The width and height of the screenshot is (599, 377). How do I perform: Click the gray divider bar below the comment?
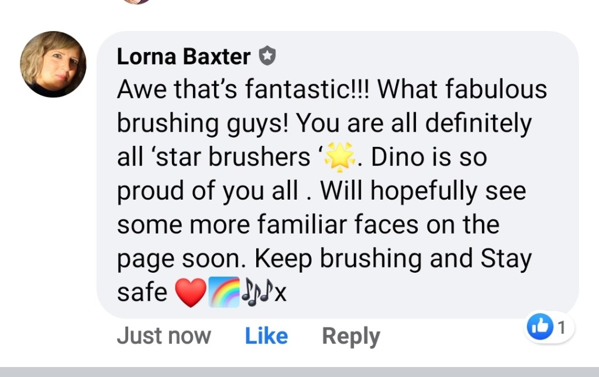[299, 372]
